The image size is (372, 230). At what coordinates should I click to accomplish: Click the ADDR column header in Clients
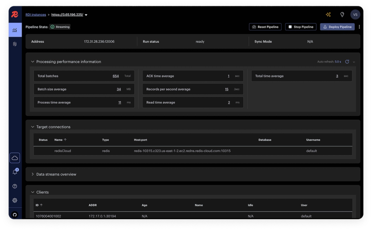[x=93, y=205]
